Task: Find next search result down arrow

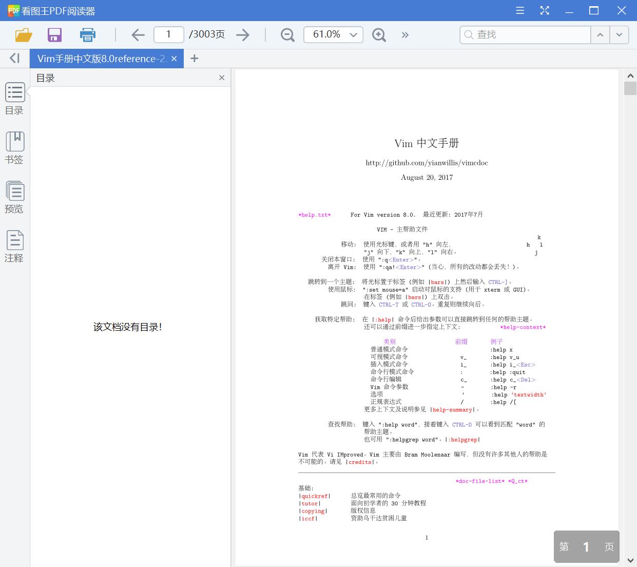Action: coord(620,35)
